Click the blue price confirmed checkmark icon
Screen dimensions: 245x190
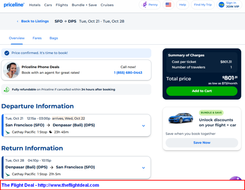tap(7, 53)
